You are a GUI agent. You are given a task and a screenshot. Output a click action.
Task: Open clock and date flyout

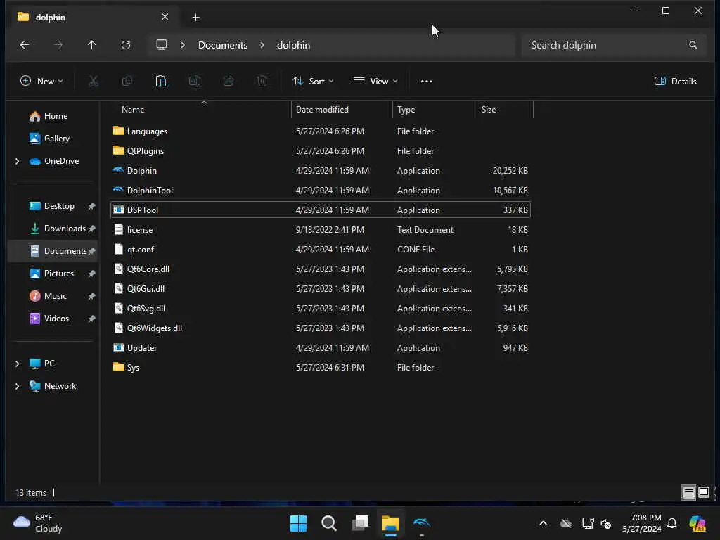(x=642, y=523)
